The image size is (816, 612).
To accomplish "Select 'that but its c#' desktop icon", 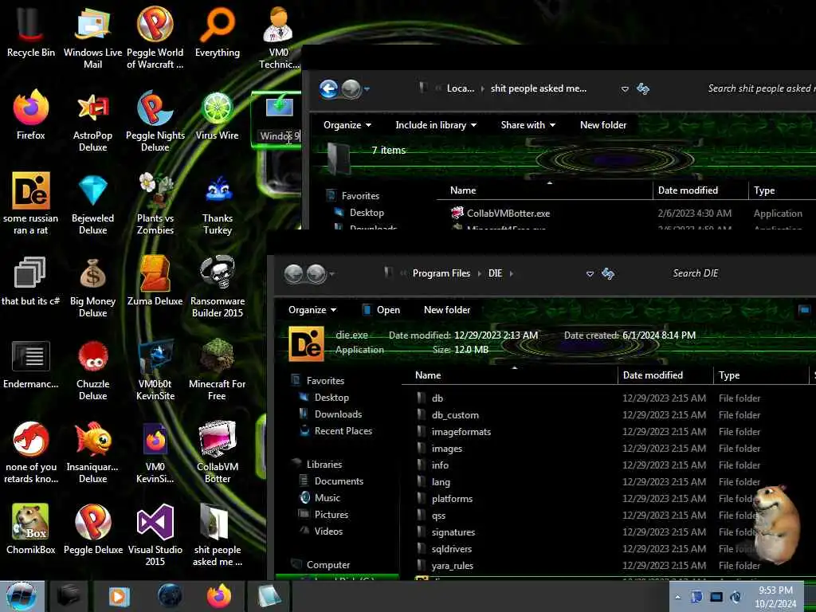I will coord(31,280).
